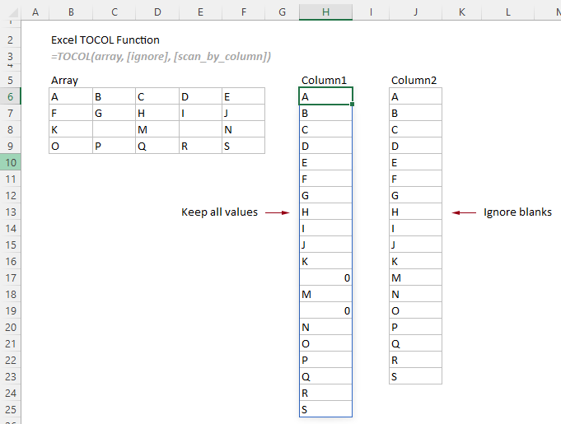Click the Keep all values label
The width and height of the screenshot is (561, 424).
click(219, 212)
